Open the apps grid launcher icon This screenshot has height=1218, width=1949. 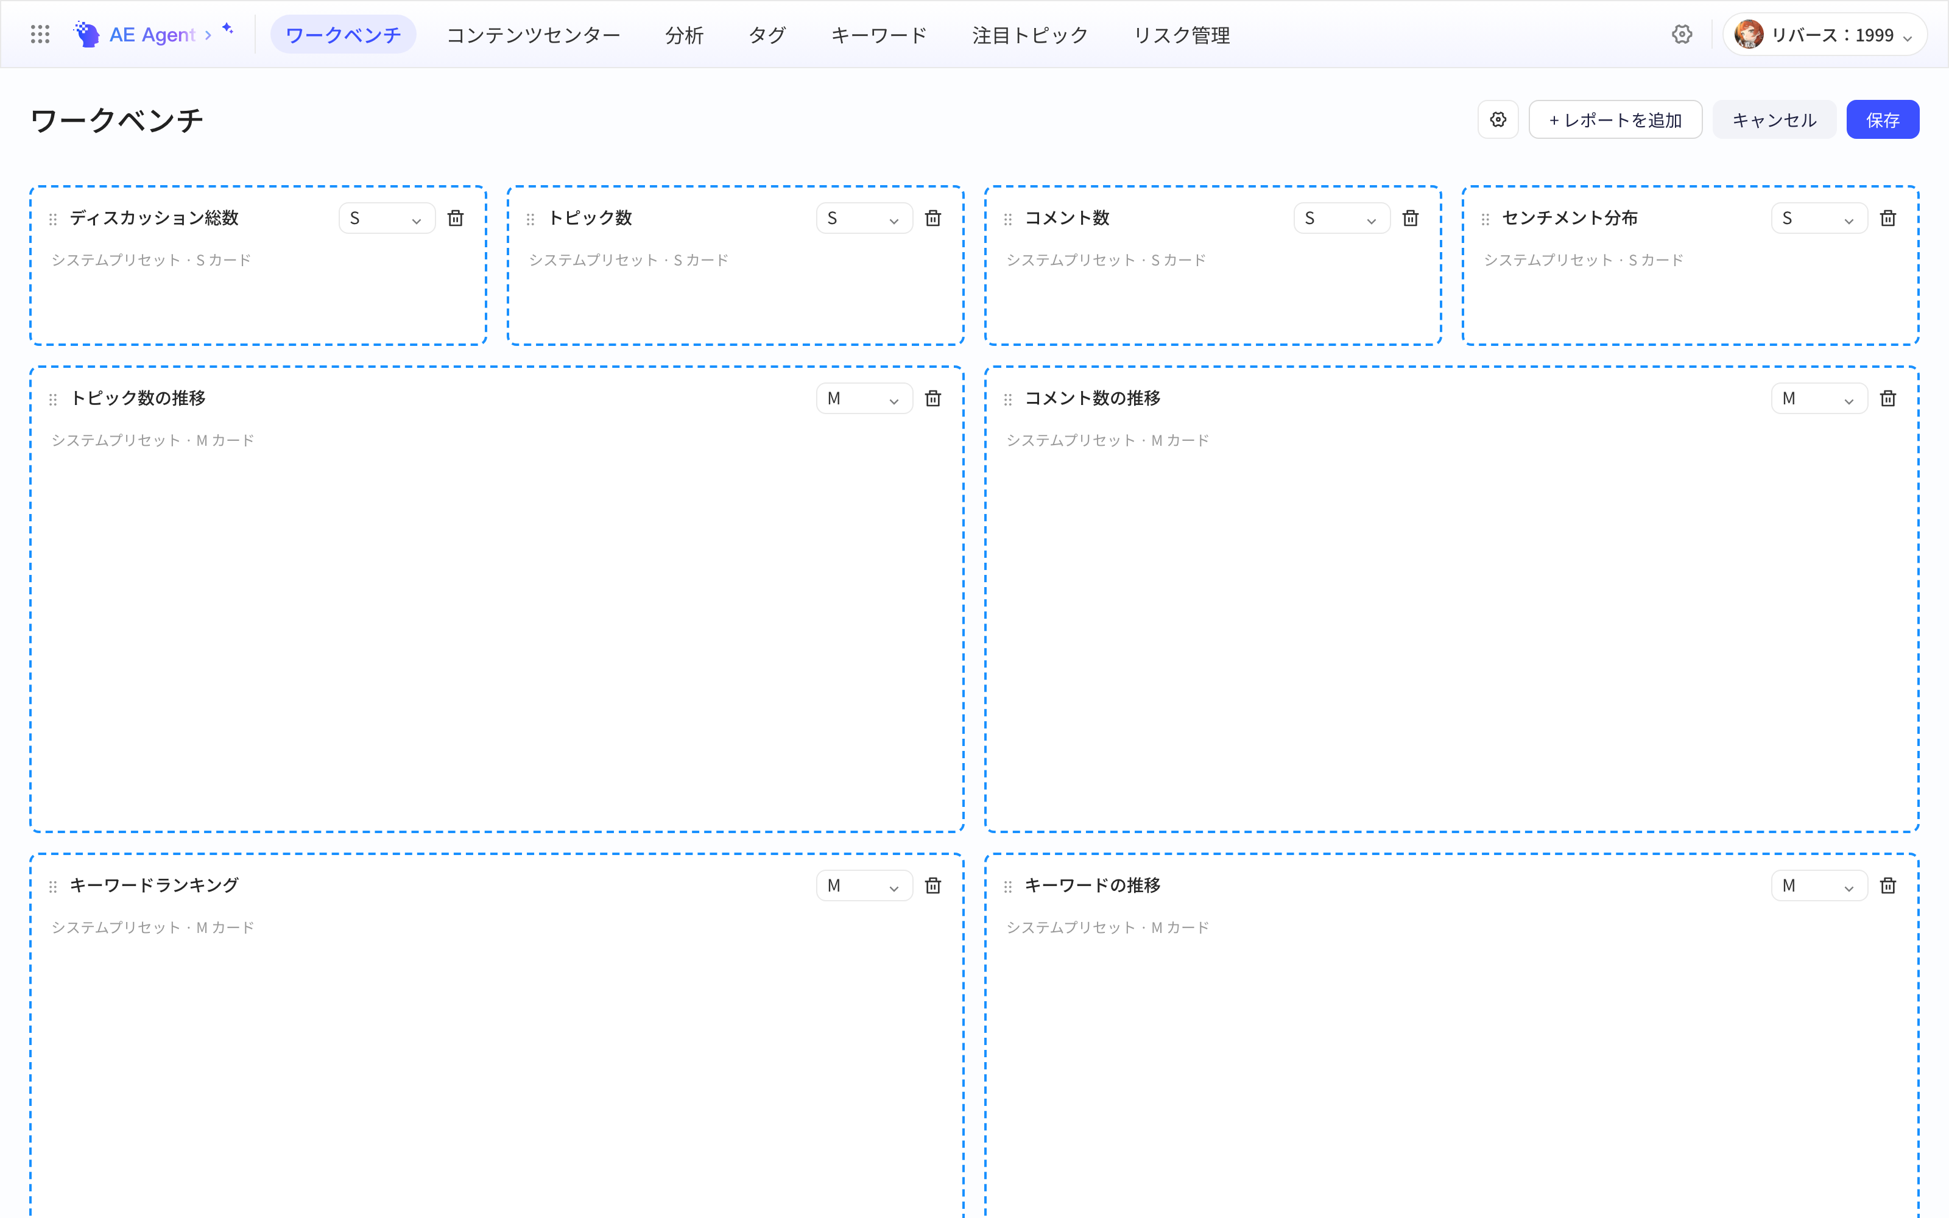point(40,35)
